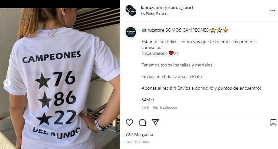Screen dimensions: 278x149
Task: Click the overlapping profile avatars in header
Action: coord(131,11)
